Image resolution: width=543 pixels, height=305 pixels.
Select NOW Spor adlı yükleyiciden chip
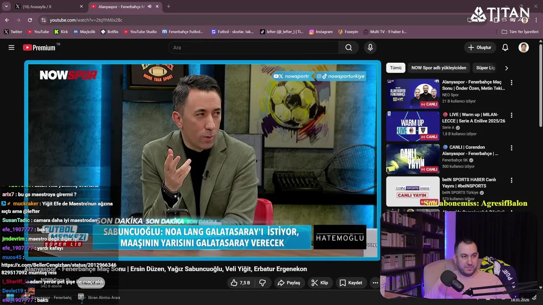439,68
